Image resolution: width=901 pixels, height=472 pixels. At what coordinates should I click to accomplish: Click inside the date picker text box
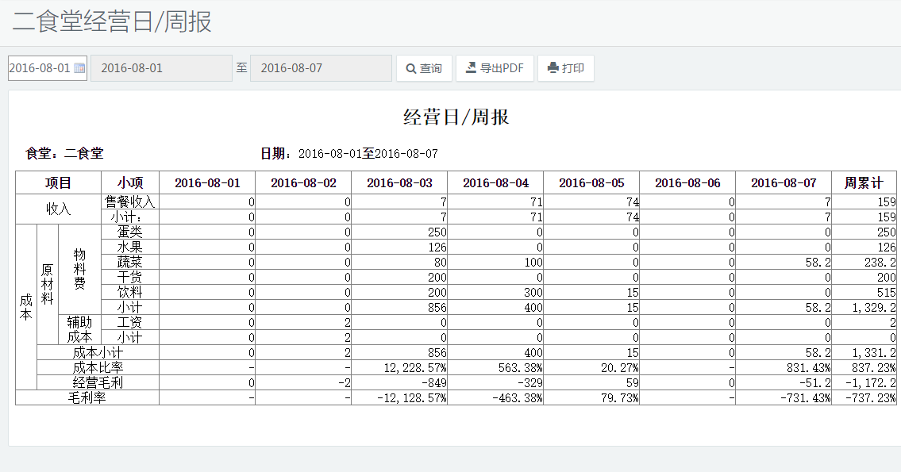40,68
